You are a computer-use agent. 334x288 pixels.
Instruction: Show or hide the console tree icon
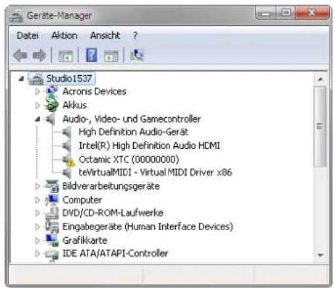tap(65, 56)
